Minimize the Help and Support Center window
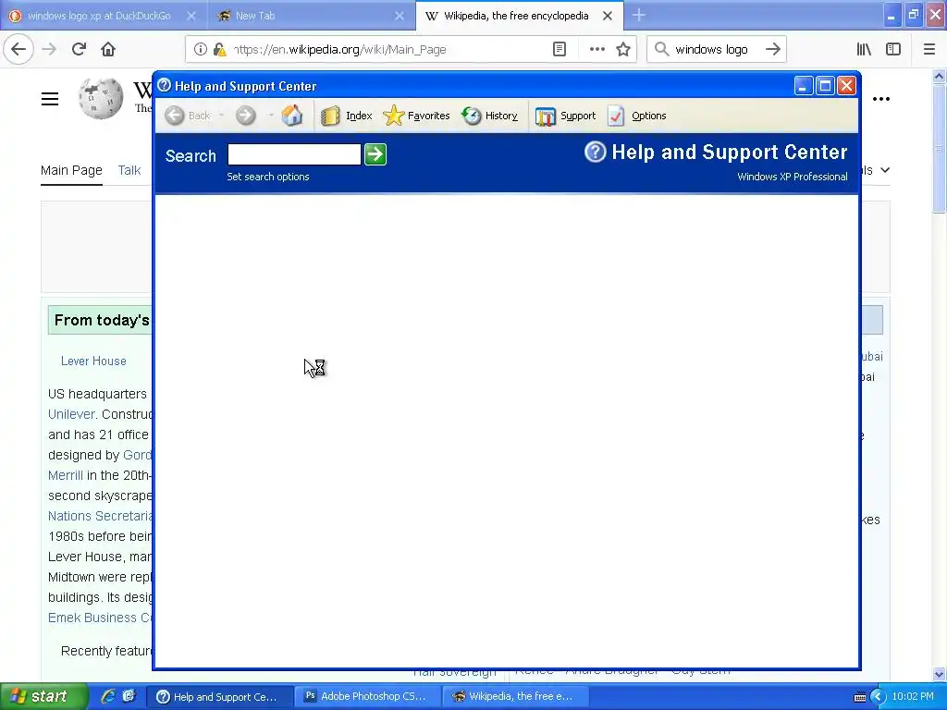The width and height of the screenshot is (947, 710). coord(804,86)
